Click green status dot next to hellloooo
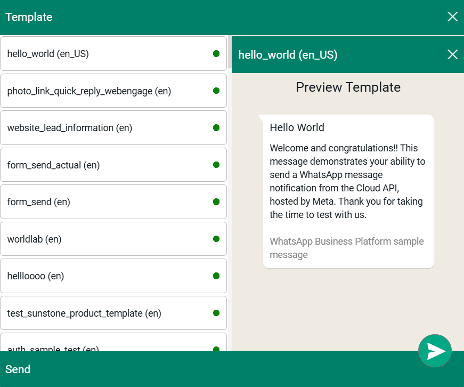 coord(216,276)
